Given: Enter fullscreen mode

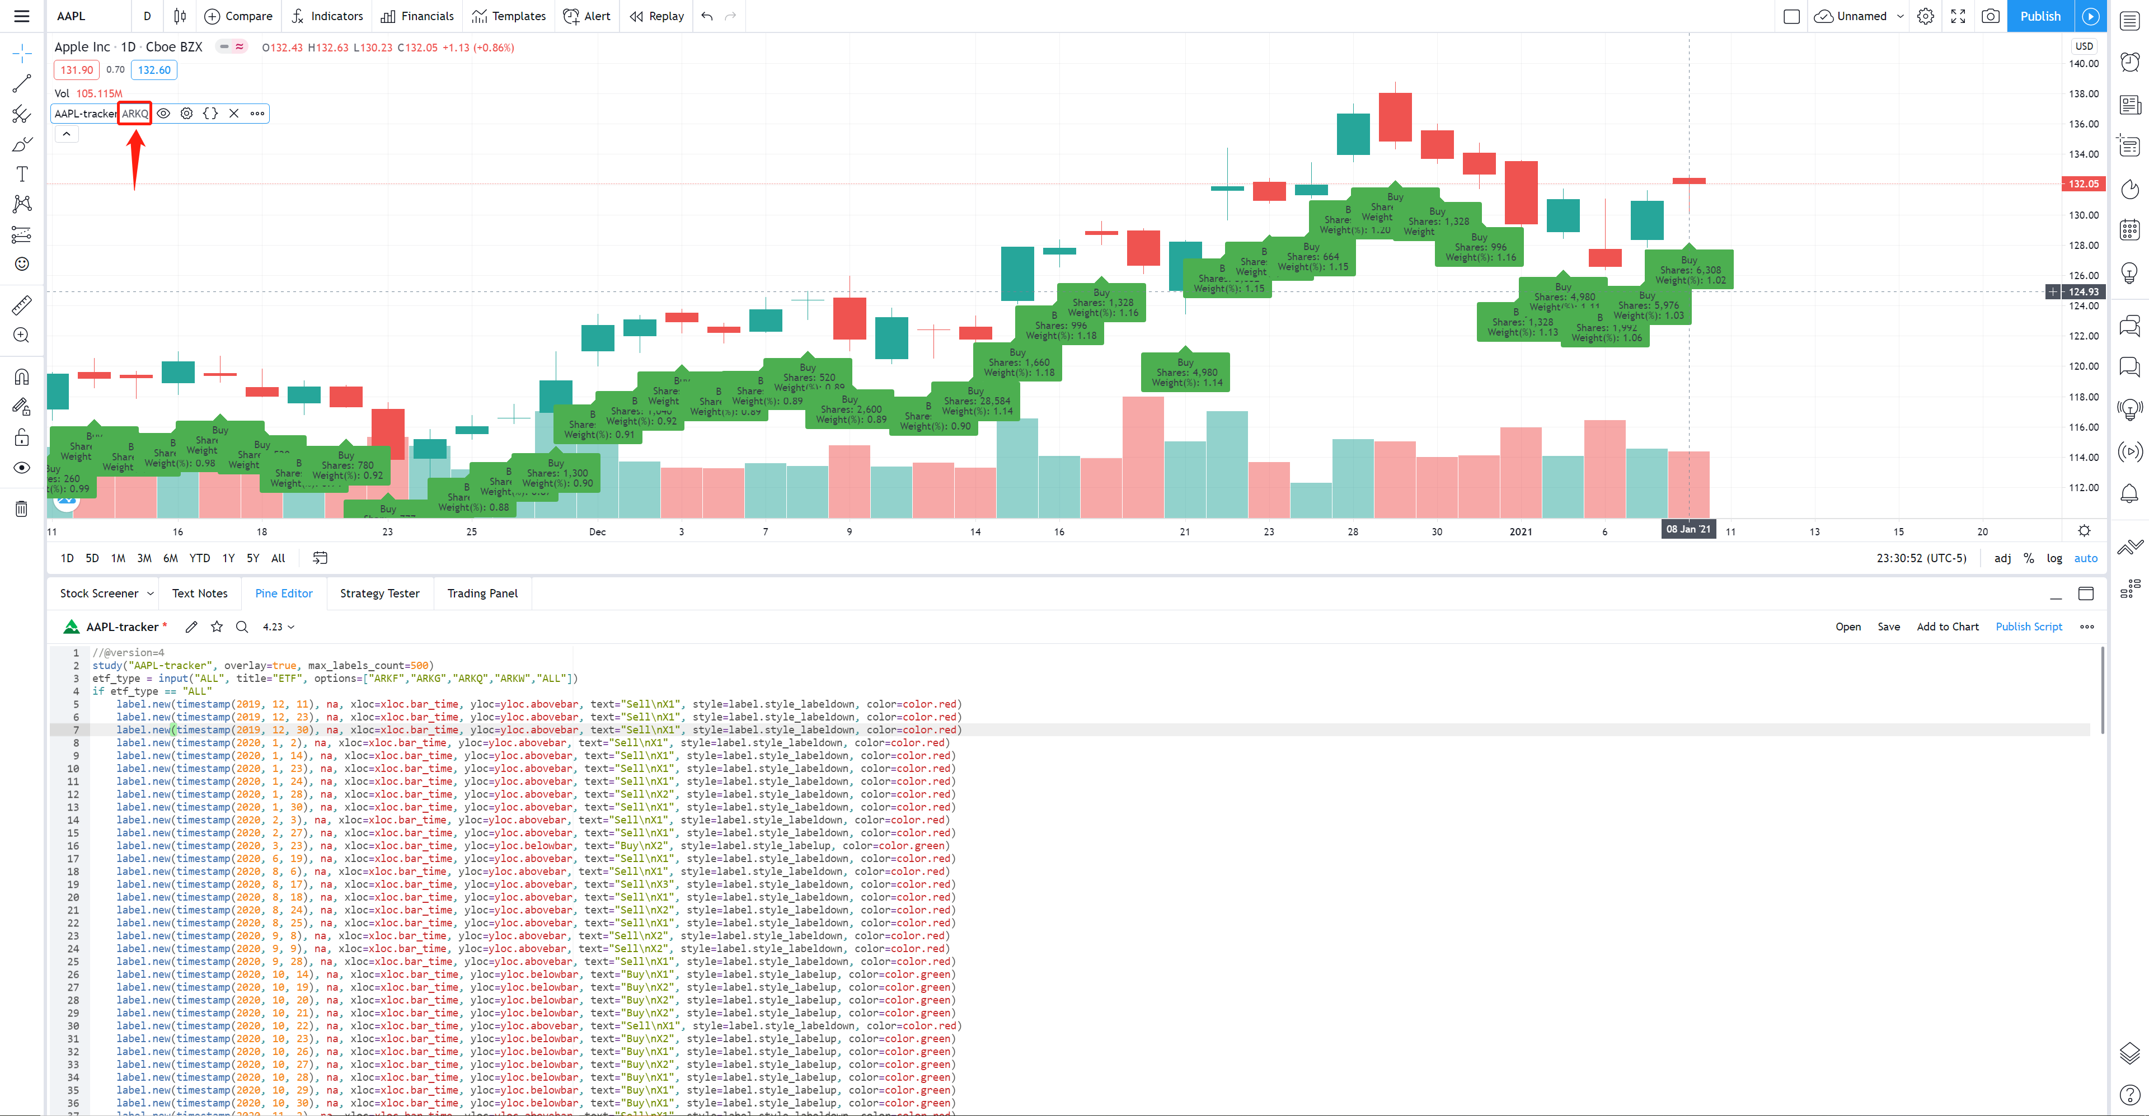Looking at the screenshot, I should coord(1958,16).
